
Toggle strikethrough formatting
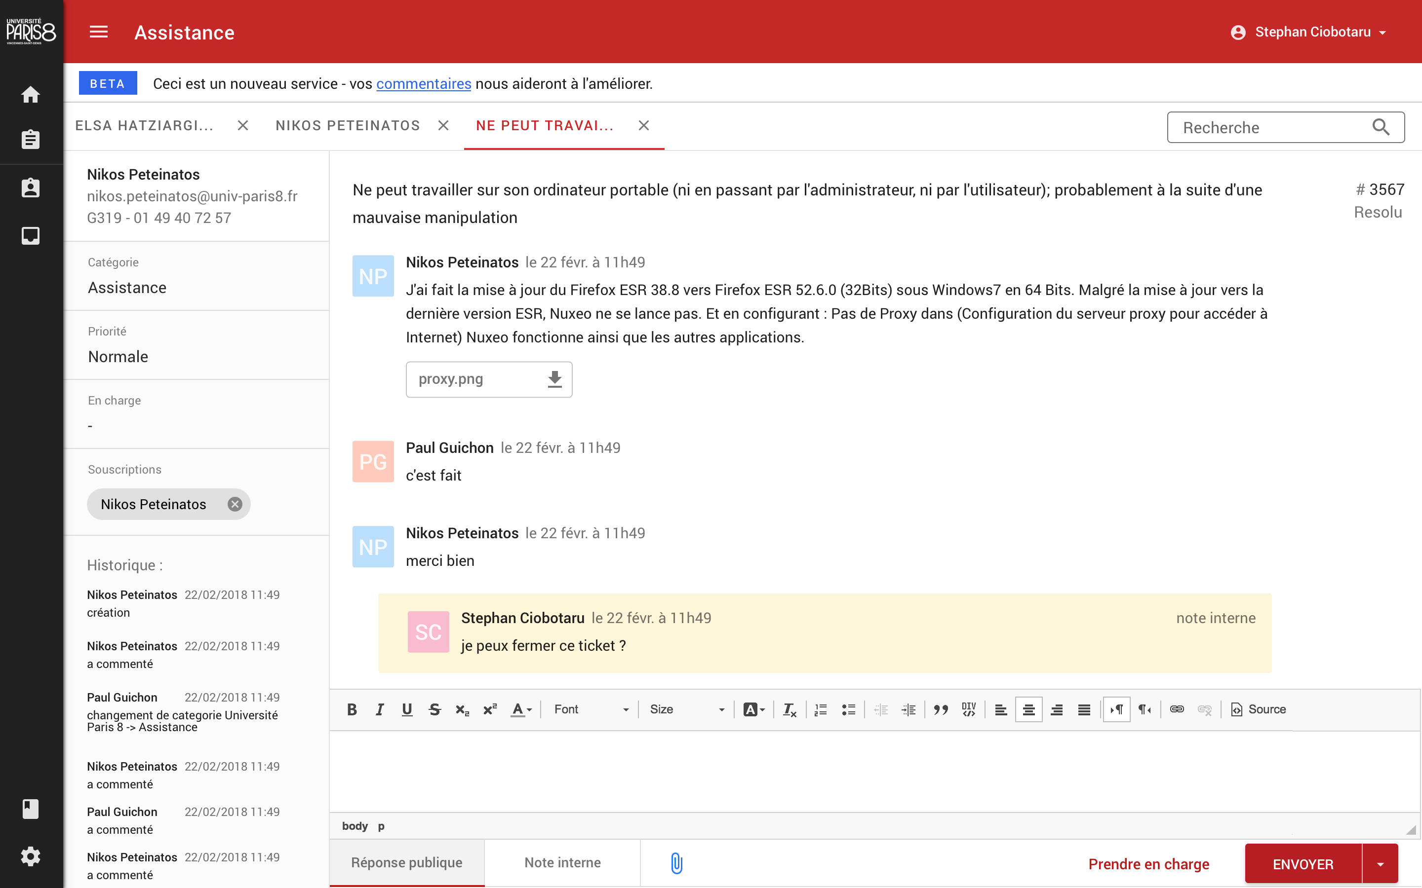(x=434, y=709)
